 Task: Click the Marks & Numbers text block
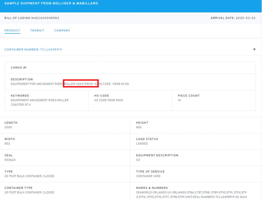click(x=191, y=195)
